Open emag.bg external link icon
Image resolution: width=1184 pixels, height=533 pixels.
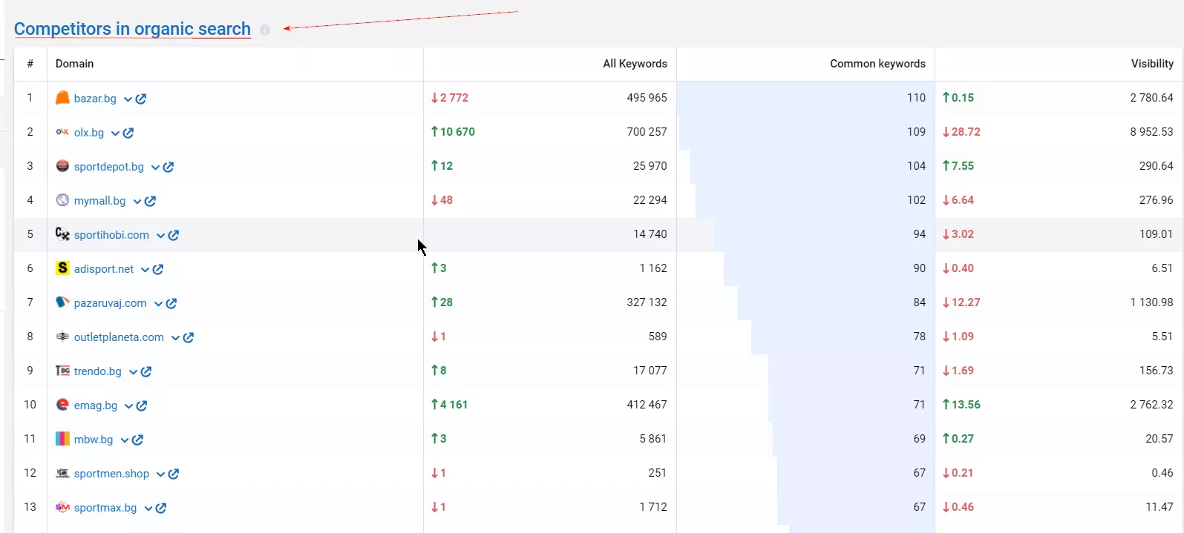pos(142,405)
